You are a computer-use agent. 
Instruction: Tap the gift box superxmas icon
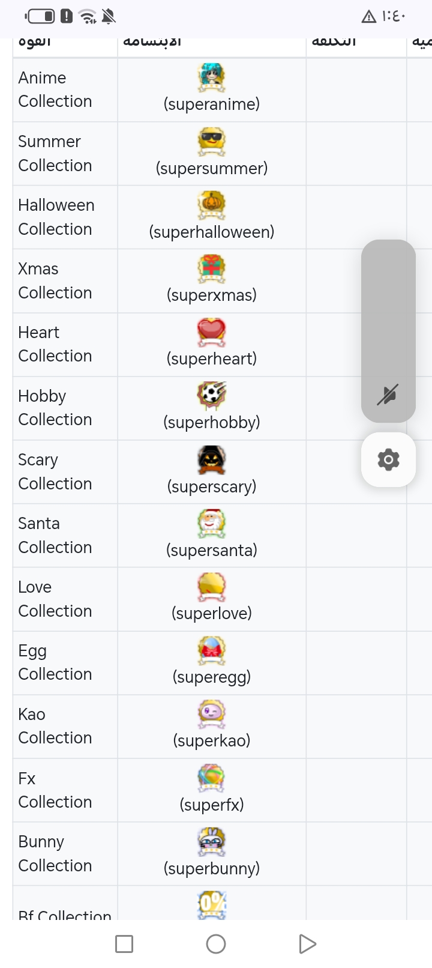pos(211,268)
